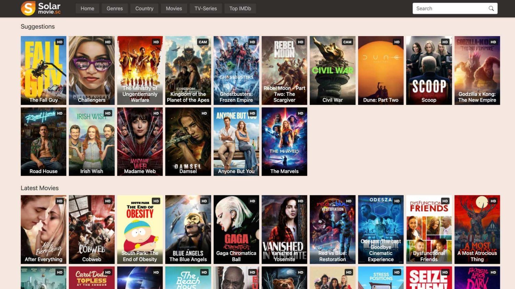Click the search magnifier icon
This screenshot has width=515, height=289.
[491, 9]
